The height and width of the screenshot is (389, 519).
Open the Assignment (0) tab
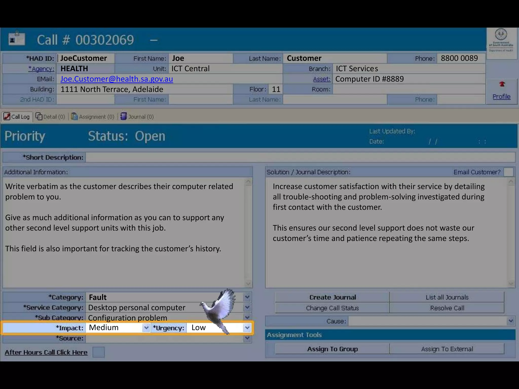click(x=96, y=117)
